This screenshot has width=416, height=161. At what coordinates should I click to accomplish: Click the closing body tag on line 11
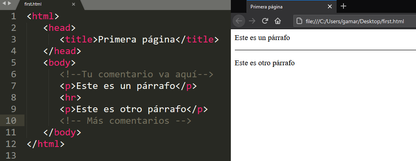click(x=62, y=132)
